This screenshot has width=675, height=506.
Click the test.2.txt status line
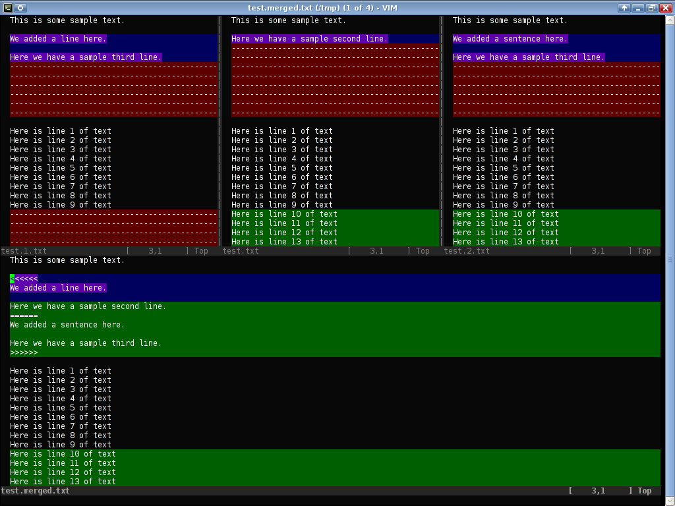coord(552,251)
